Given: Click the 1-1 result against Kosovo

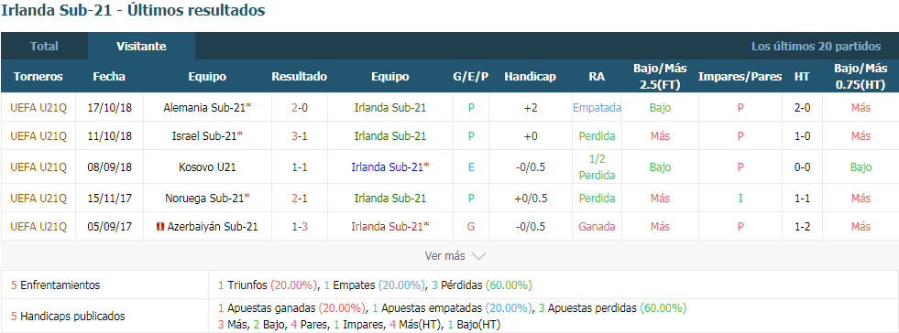Looking at the screenshot, I should [300, 167].
